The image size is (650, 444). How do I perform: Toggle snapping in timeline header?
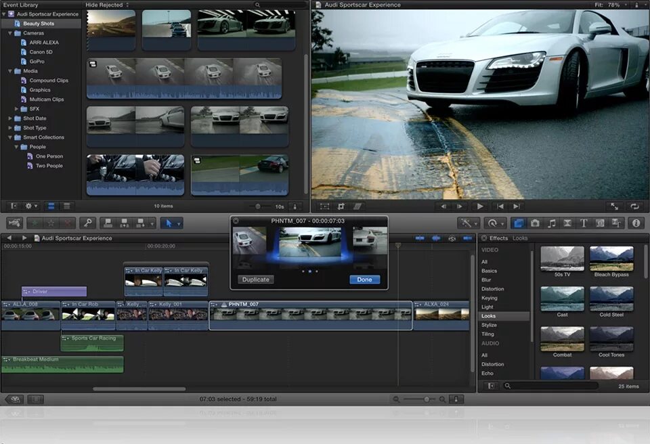coord(468,238)
